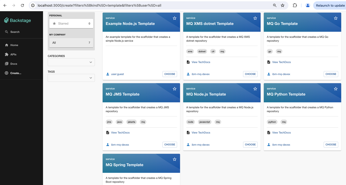Click the dotnet tag chip
The width and height of the screenshot is (346, 185).
[x=202, y=51]
